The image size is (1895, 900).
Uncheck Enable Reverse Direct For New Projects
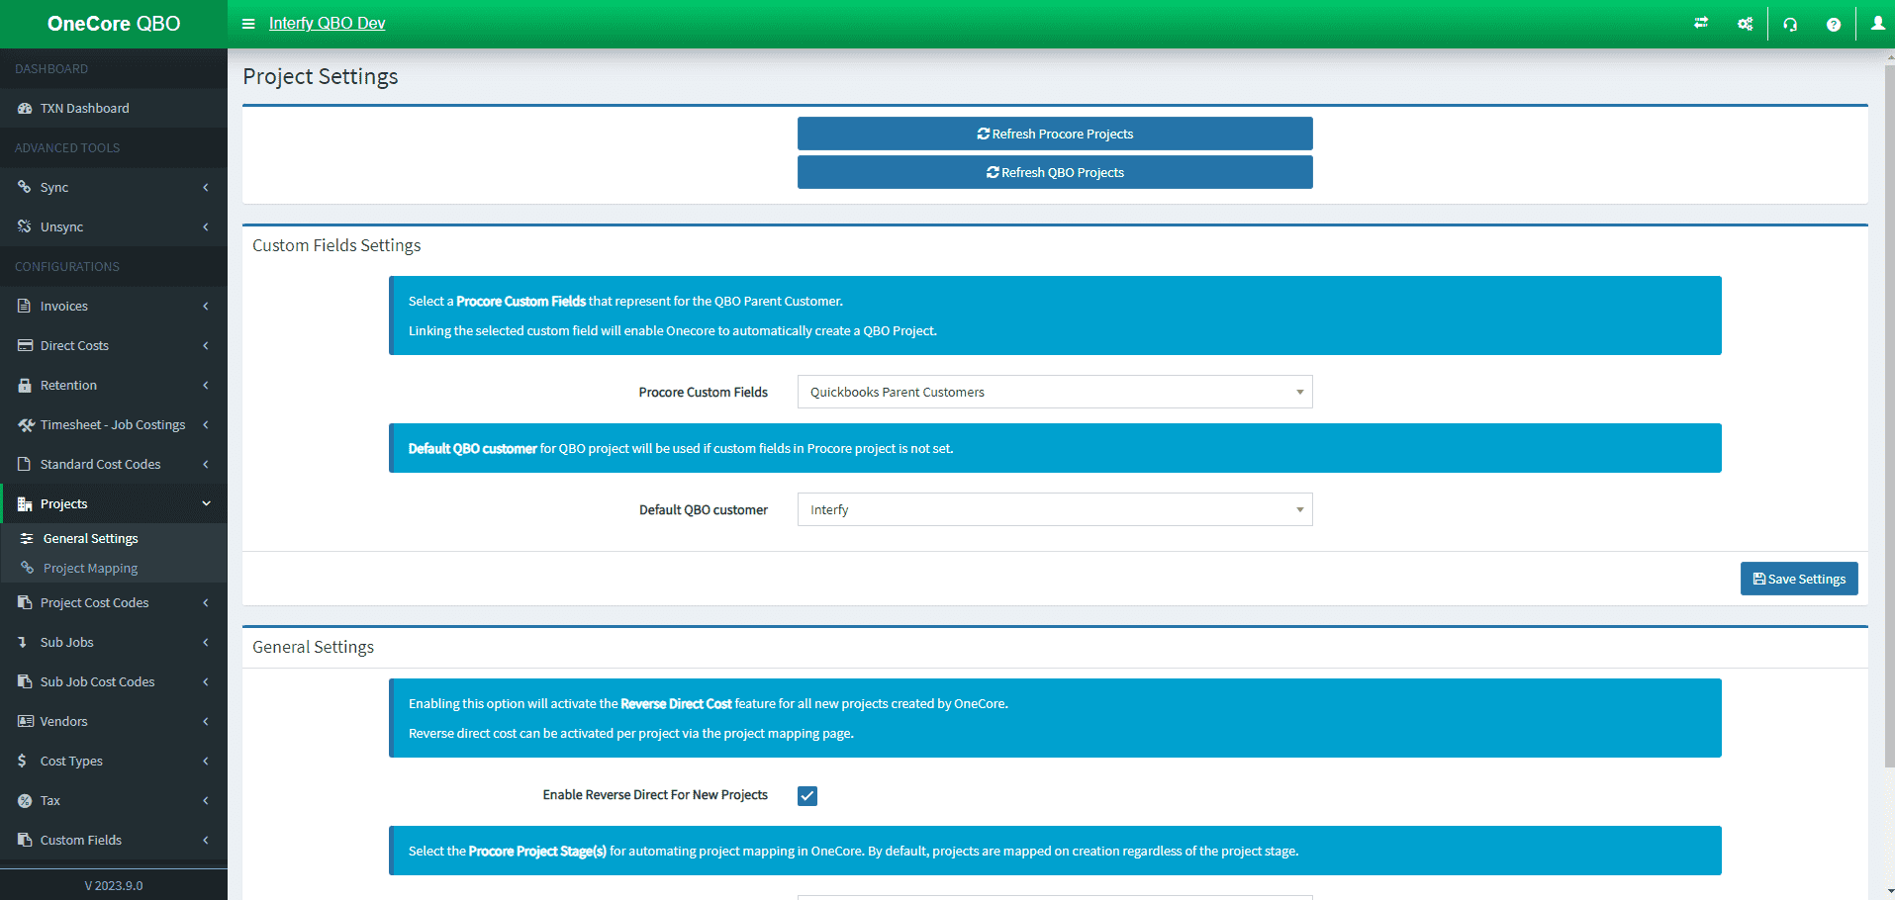(807, 795)
